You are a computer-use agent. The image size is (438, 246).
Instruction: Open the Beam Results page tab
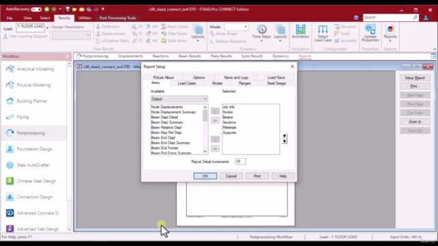pos(190,56)
